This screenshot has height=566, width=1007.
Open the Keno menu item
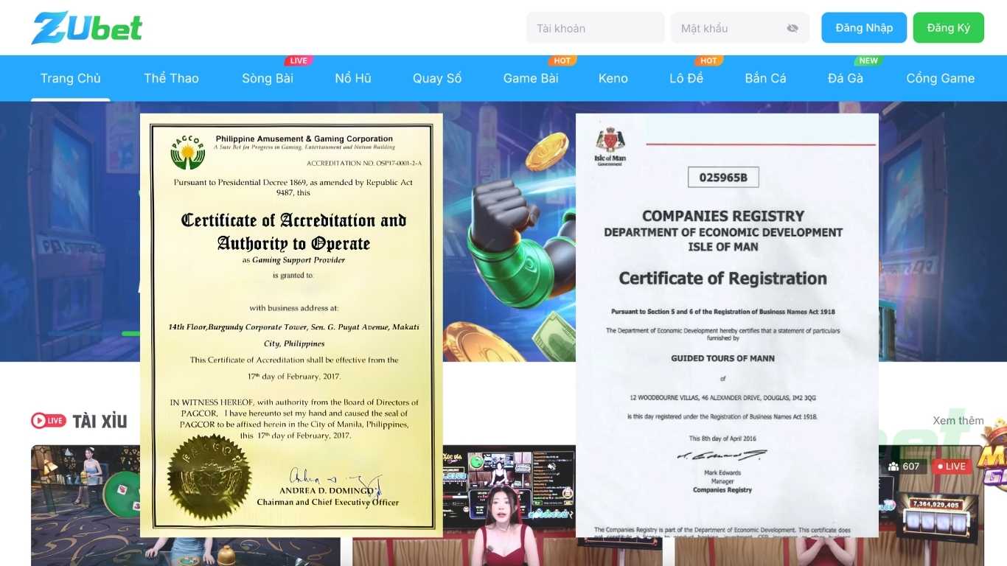613,78
